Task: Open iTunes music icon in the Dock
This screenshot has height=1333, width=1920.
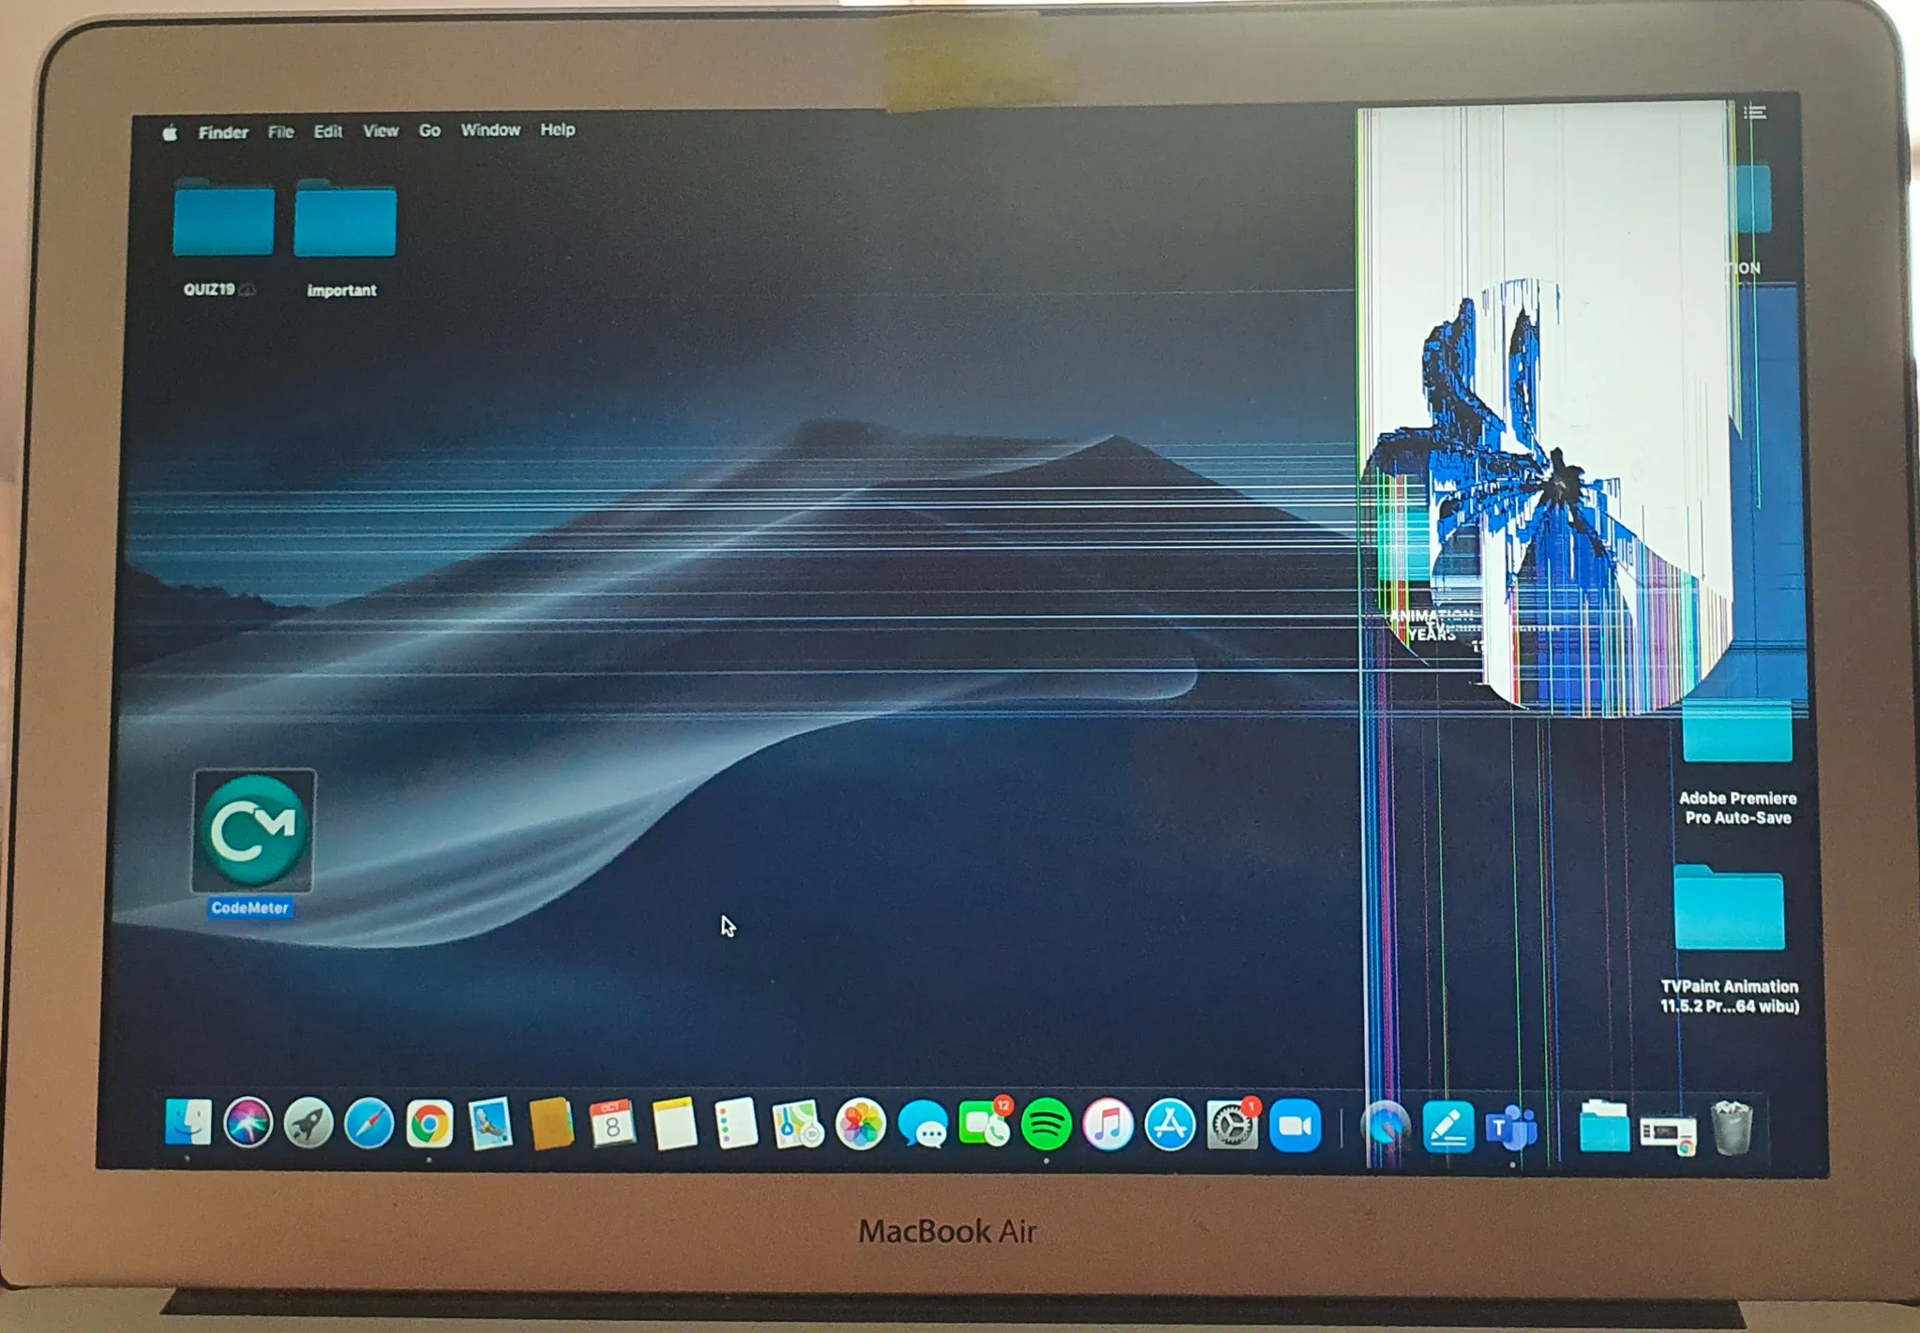Action: coord(1108,1125)
